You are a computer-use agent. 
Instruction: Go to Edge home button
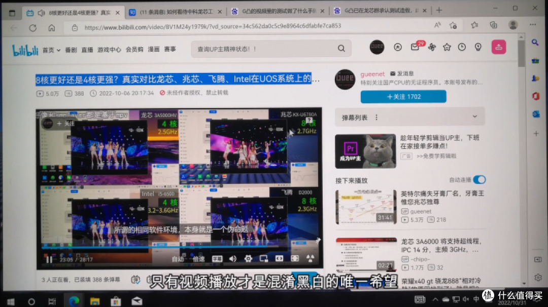(52, 28)
